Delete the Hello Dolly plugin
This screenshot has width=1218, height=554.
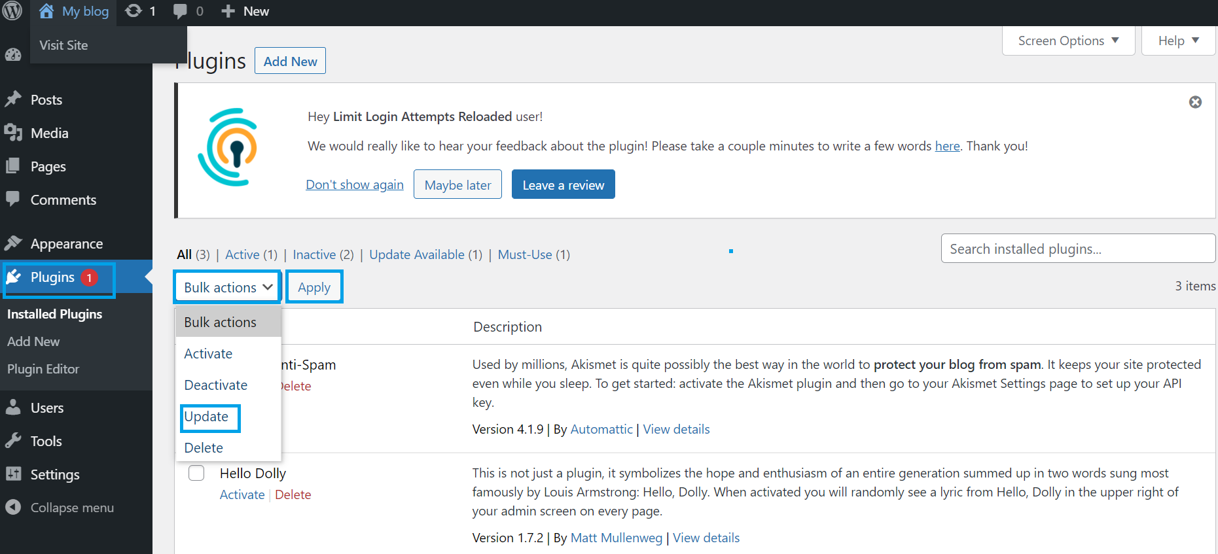(293, 494)
